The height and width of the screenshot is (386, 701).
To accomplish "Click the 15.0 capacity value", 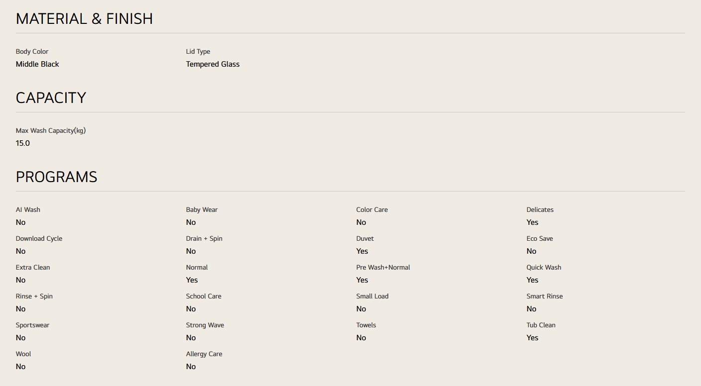I will pyautogui.click(x=23, y=143).
